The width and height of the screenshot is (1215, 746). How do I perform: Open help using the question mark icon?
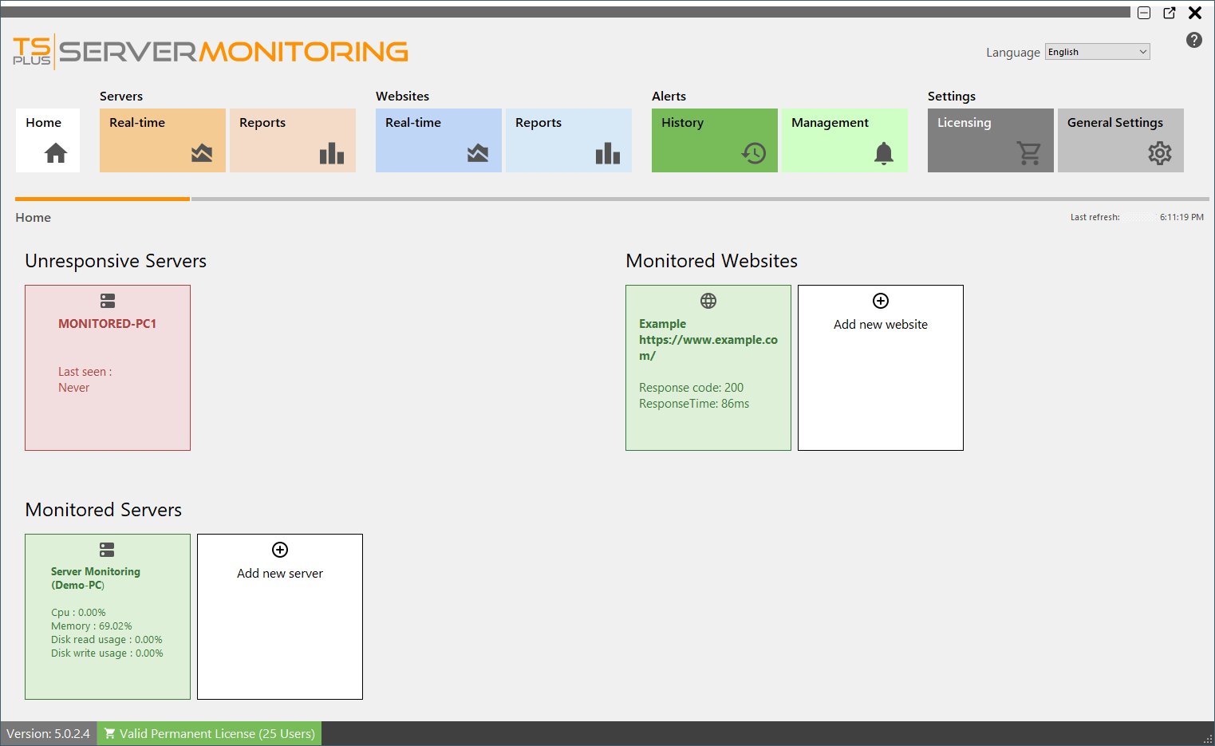pyautogui.click(x=1193, y=39)
